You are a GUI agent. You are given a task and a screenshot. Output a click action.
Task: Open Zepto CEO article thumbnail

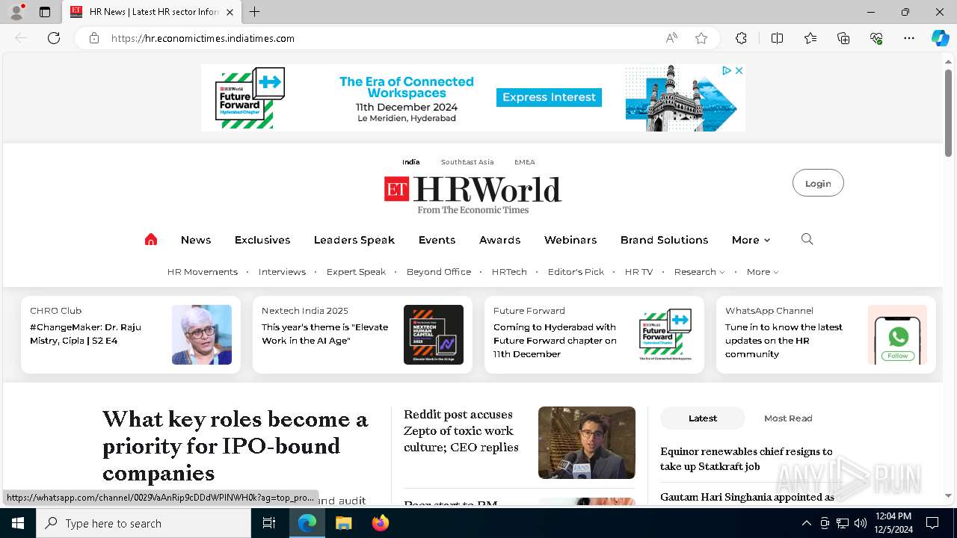pyautogui.click(x=587, y=442)
